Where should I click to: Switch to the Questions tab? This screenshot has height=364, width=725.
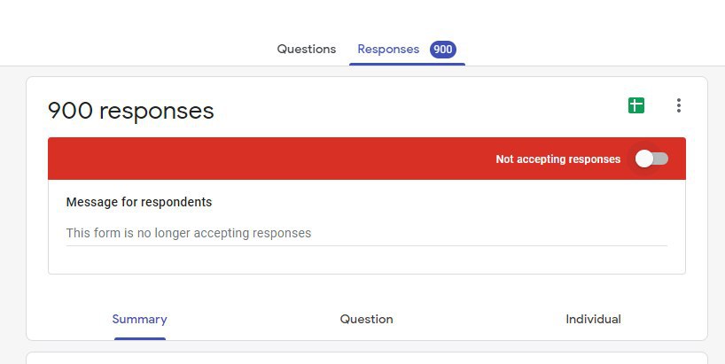(x=306, y=49)
